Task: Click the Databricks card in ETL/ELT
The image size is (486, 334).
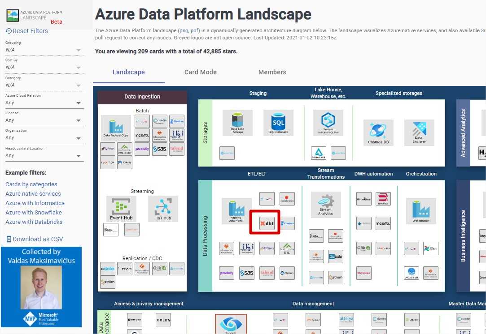Action: click(287, 199)
